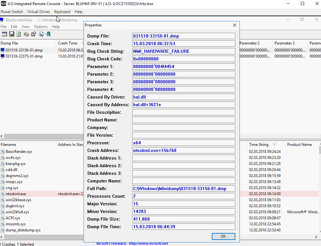Click left arrow of upper pane horizontal scrollbar
Screen dimensions: 321x246
pos(2,136)
